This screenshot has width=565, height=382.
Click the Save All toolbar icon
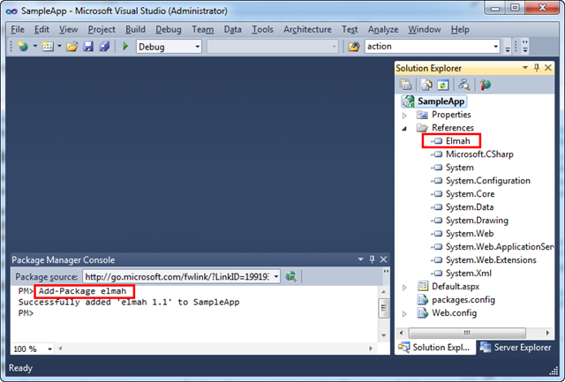(104, 47)
